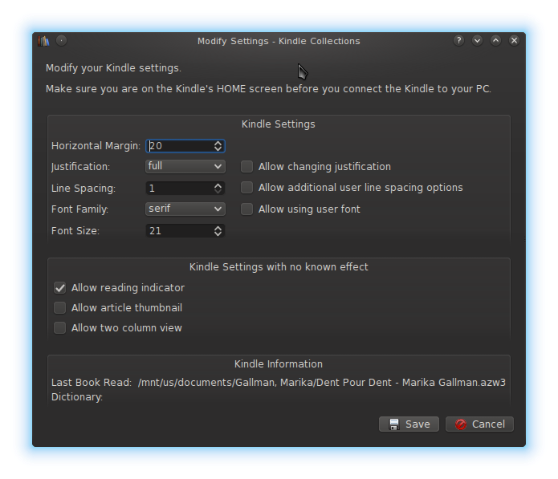Screen dimensions: 558x479
Task: Click the Last Book Read file path
Action: tap(322, 382)
